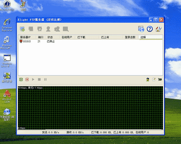
Task: Click the 接收:0.0 KB/s status bar entry
Action: (75, 132)
